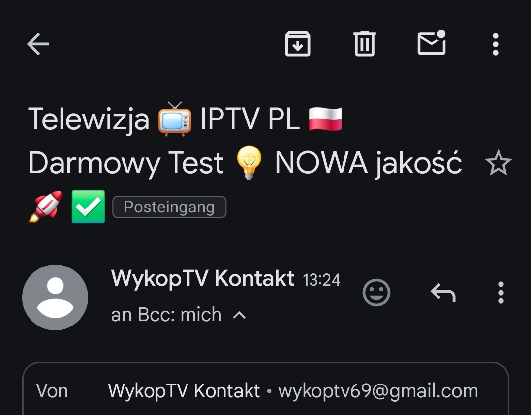Collapse recipient details chevron

(x=239, y=315)
